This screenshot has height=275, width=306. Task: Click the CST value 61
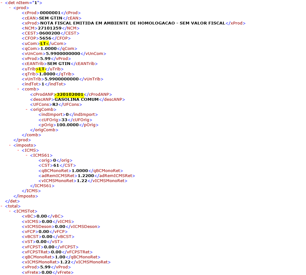point(56,165)
